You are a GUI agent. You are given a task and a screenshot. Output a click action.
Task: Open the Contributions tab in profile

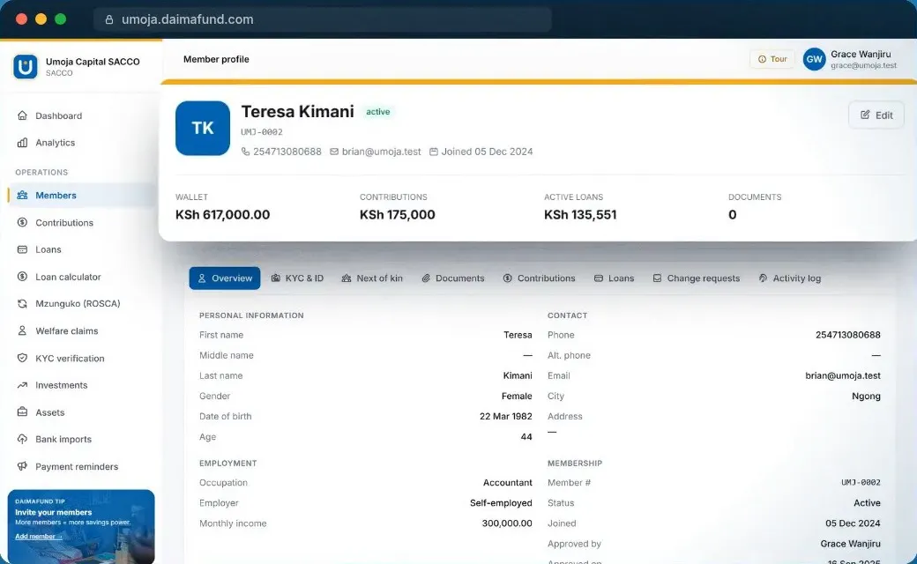click(x=540, y=278)
